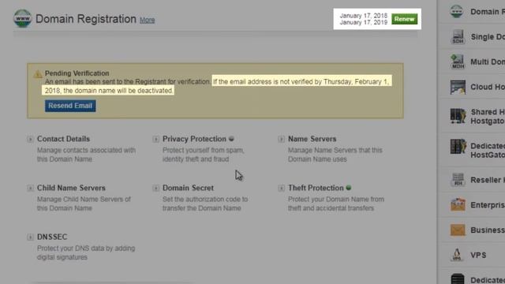
Task: Open the Child Name Servers heading
Action: tap(71, 188)
